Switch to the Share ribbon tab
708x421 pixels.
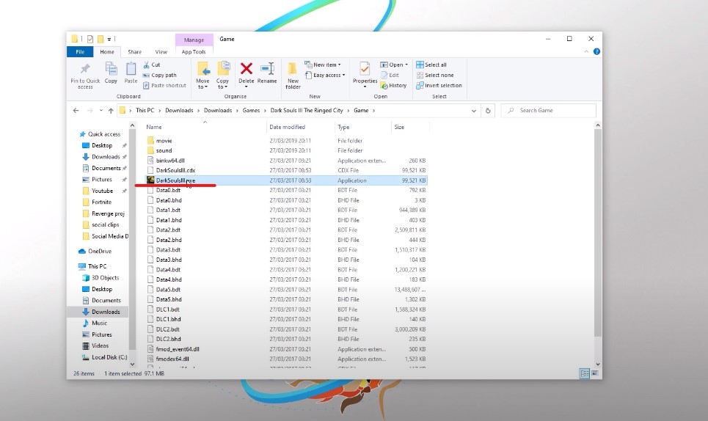click(x=134, y=52)
